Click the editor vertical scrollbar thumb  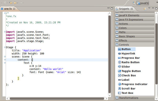click(x=110, y=54)
